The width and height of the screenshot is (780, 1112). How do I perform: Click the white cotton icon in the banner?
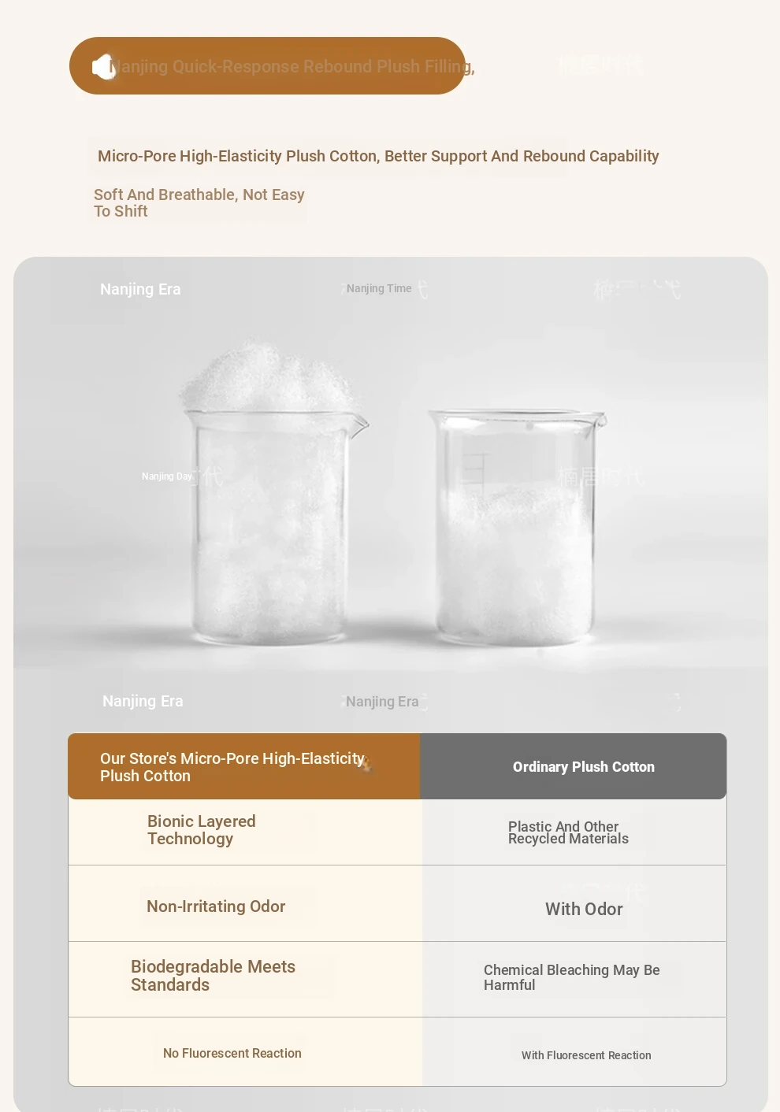[104, 67]
